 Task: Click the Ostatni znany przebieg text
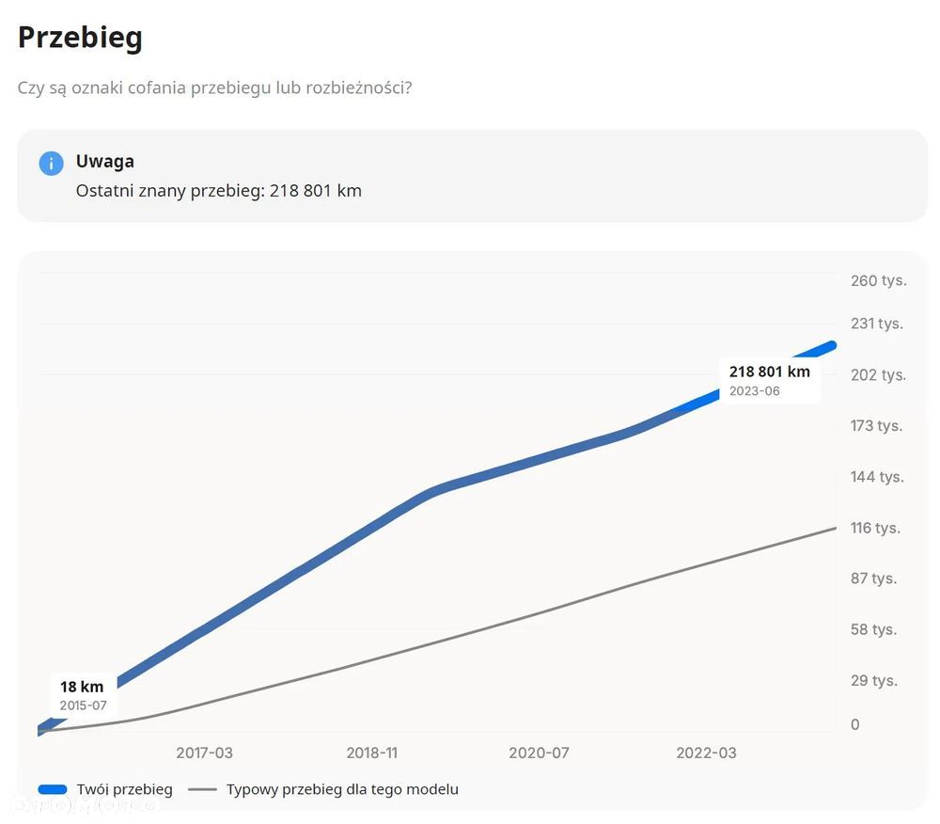(218, 190)
